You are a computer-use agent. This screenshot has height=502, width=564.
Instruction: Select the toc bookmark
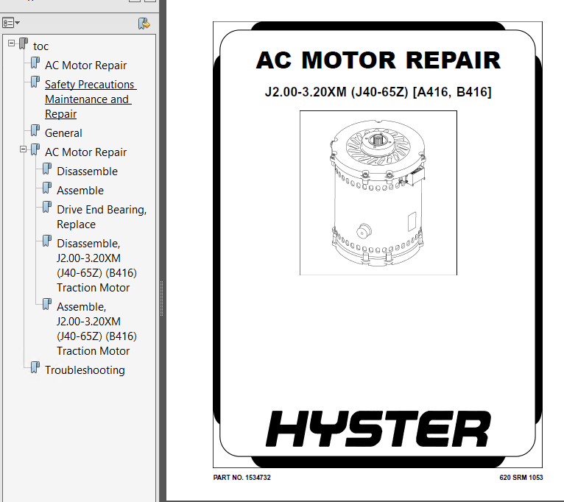point(40,46)
